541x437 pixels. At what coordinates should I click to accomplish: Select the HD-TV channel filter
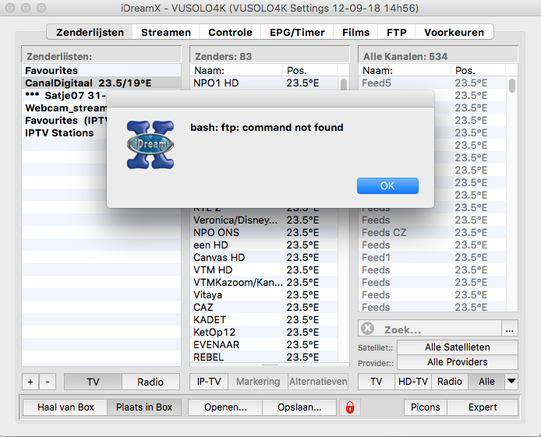(412, 382)
